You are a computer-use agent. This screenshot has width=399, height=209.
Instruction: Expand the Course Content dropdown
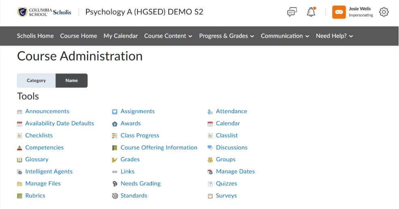coord(168,36)
